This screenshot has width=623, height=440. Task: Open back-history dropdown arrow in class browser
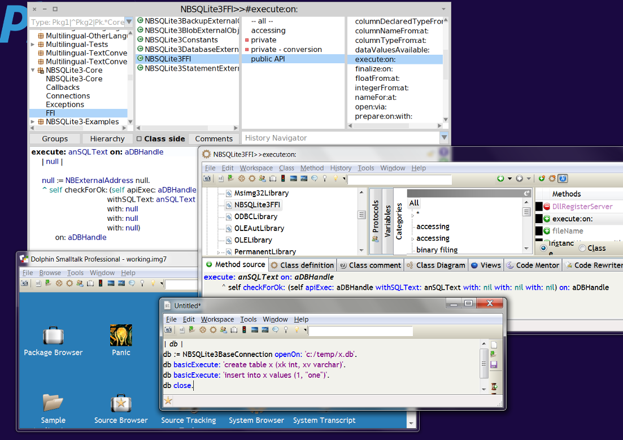pyautogui.click(x=510, y=179)
